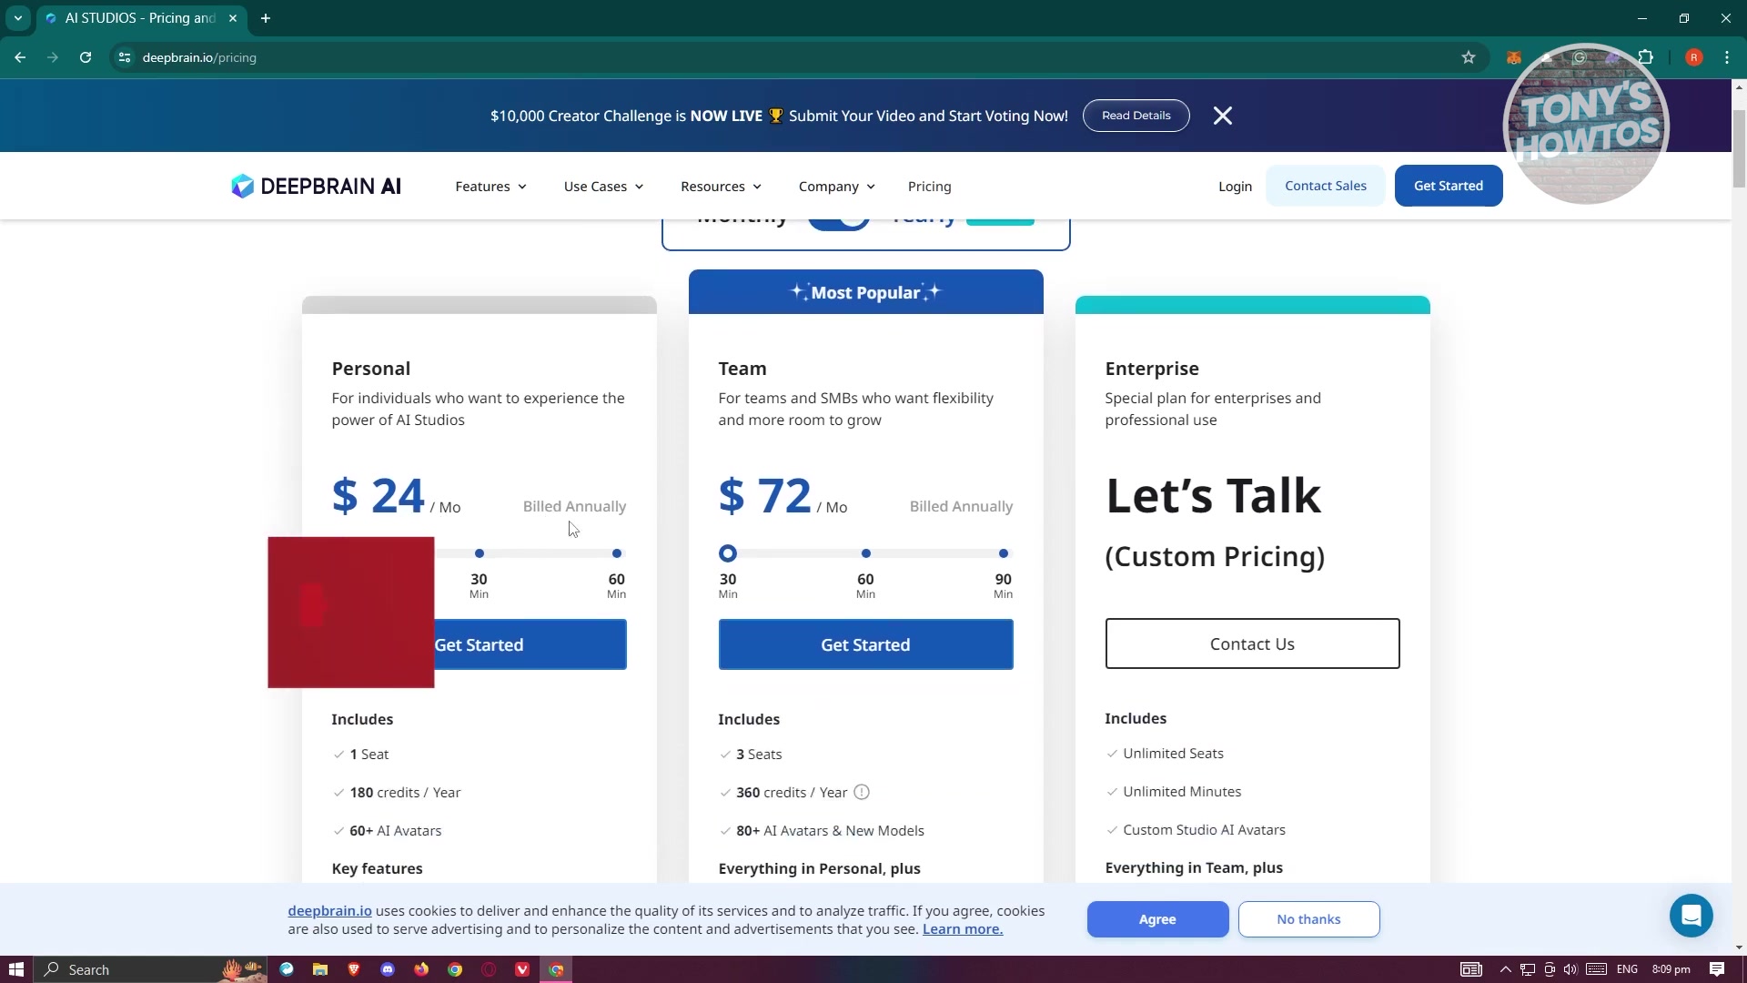Screen dimensions: 1747x983
Task: Open the ENG language indicator
Action: 1627,969
